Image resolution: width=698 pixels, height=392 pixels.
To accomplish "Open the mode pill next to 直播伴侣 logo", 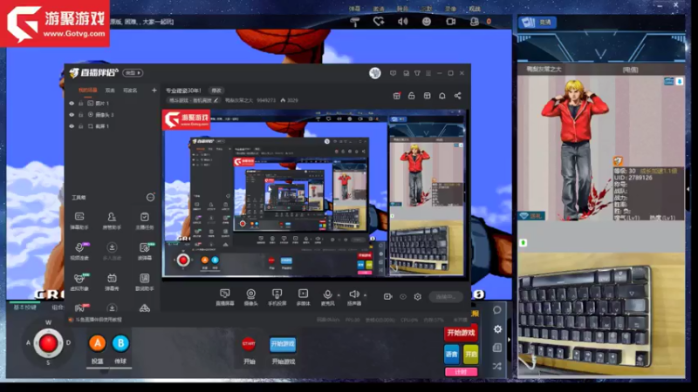I will tap(133, 73).
